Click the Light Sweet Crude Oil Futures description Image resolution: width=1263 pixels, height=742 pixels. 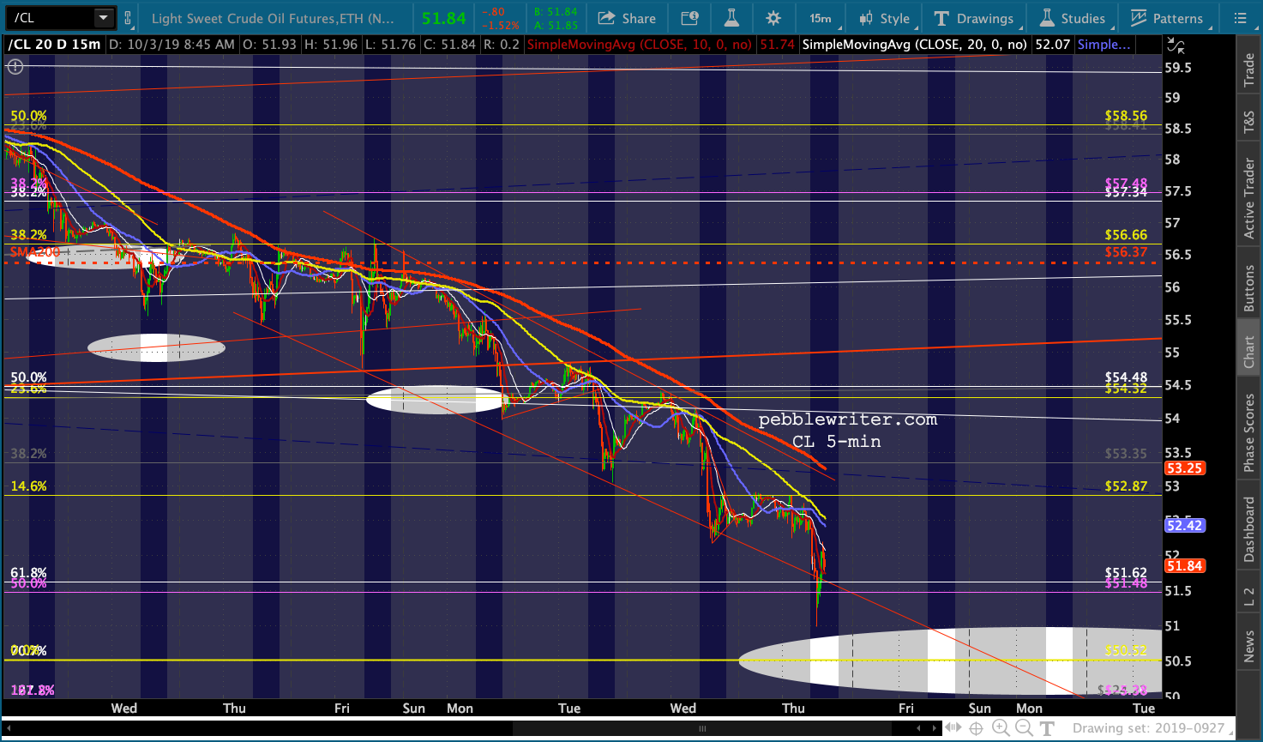click(273, 18)
